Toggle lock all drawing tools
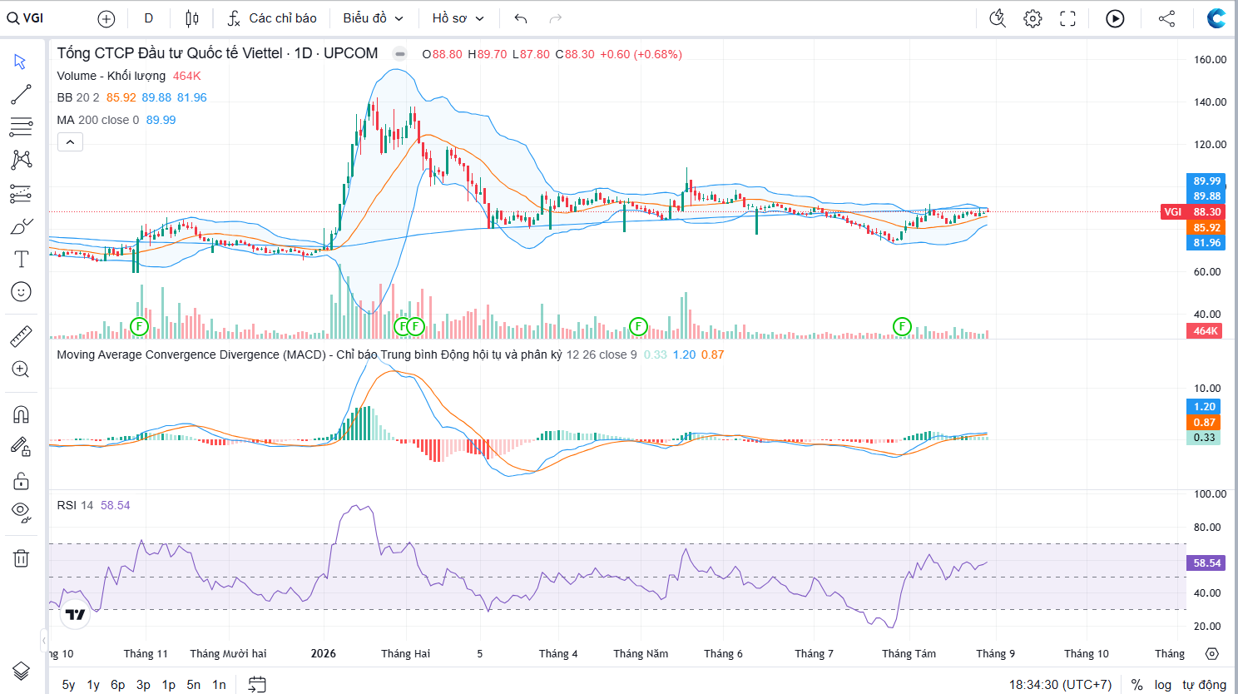 pos(21,480)
